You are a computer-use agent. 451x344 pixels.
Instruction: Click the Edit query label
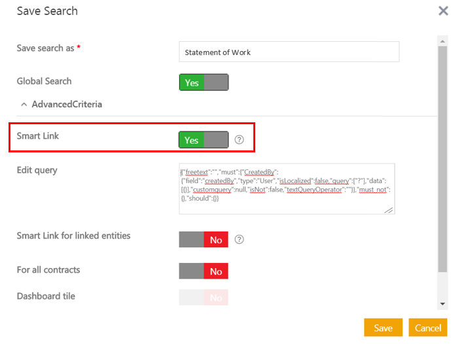(37, 170)
